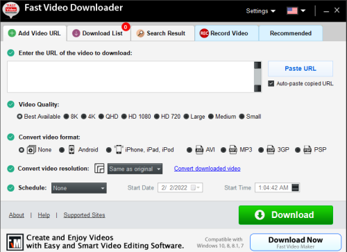Click the green check next to Schedule
347x252 pixels.
[x=11, y=187]
